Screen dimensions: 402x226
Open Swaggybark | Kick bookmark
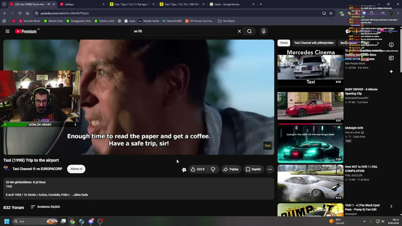coord(79,21)
